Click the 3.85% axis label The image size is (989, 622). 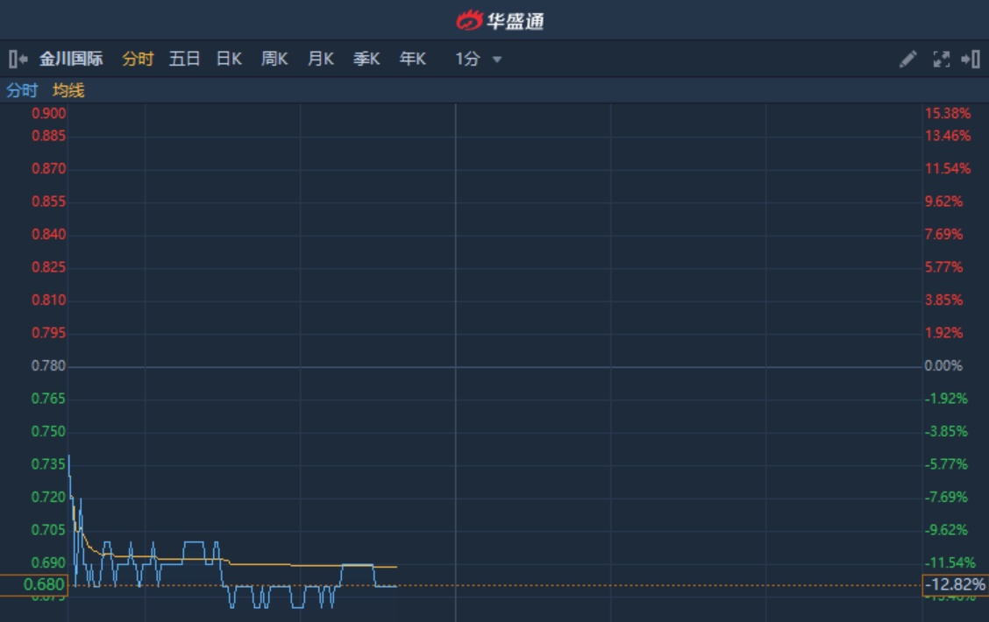coord(943,300)
